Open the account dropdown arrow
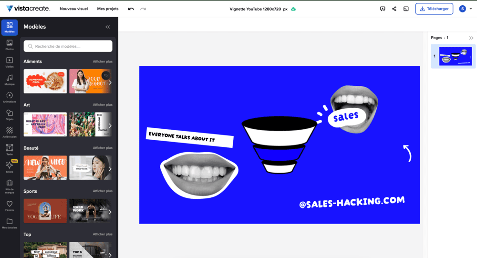 pyautogui.click(x=471, y=9)
